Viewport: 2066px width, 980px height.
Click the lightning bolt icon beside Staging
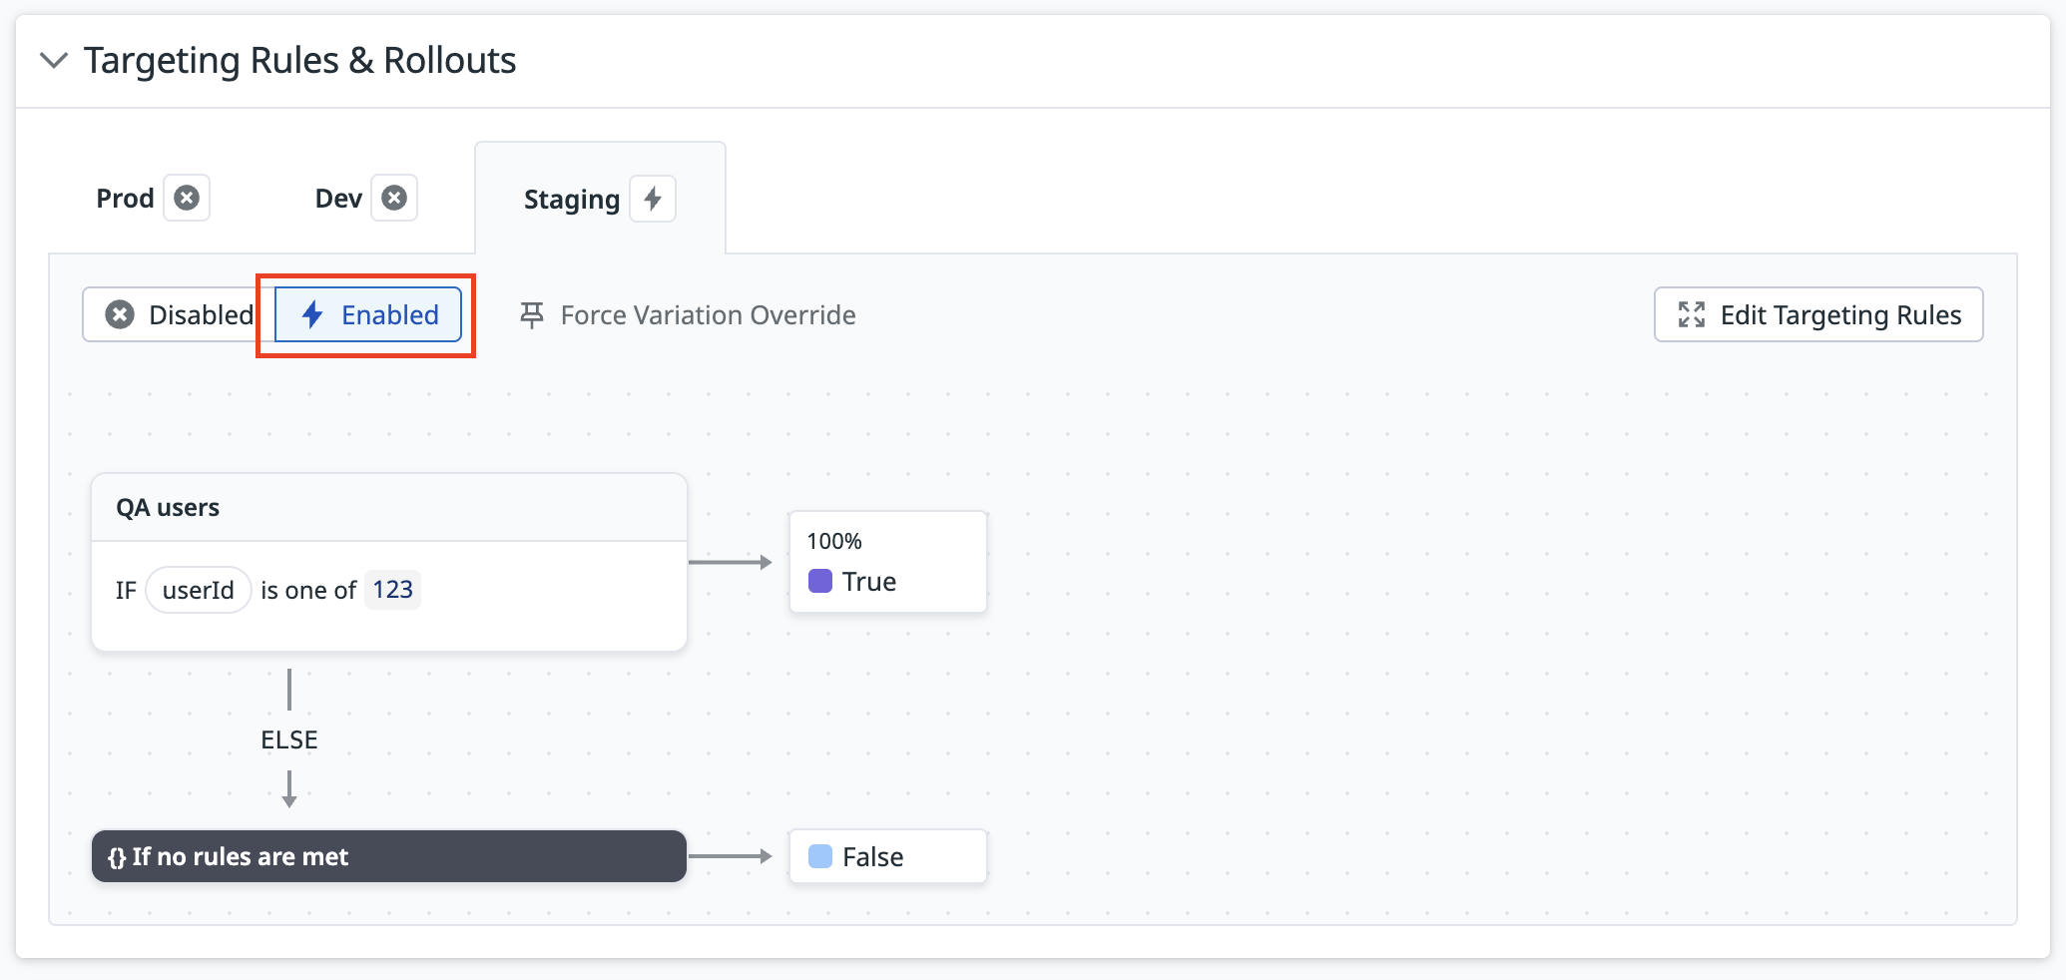[653, 199]
